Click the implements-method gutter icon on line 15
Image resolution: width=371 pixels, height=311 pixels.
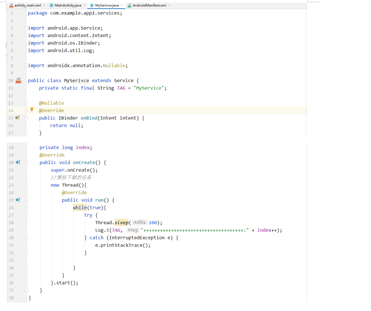click(x=17, y=118)
